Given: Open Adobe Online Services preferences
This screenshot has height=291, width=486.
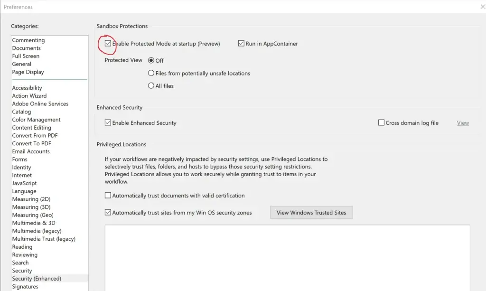Looking at the screenshot, I should 40,104.
